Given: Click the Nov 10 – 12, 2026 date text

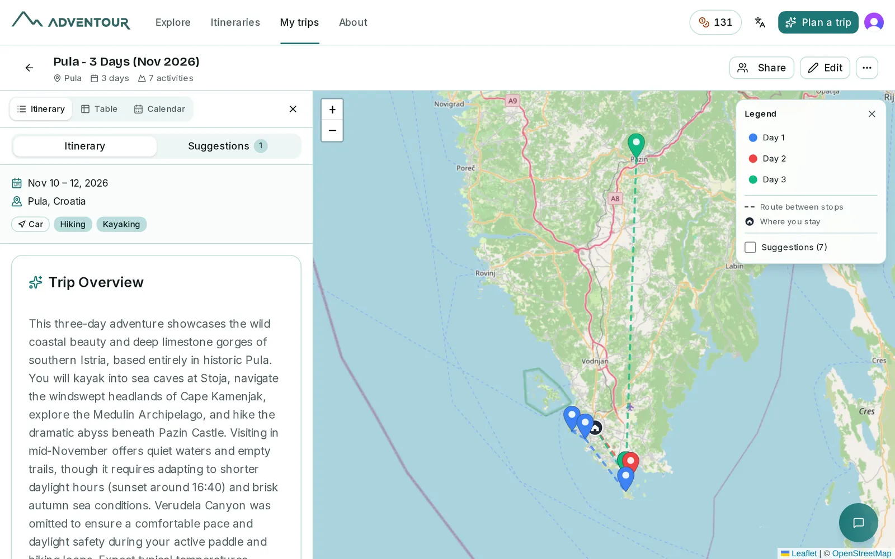Looking at the screenshot, I should 68,183.
